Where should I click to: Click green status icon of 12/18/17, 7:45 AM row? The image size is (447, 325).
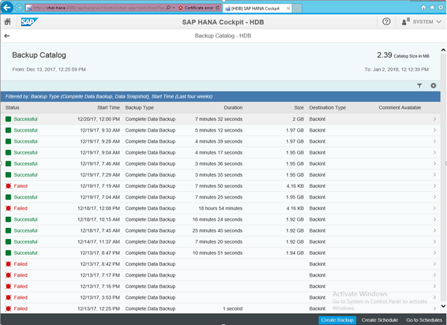8,231
